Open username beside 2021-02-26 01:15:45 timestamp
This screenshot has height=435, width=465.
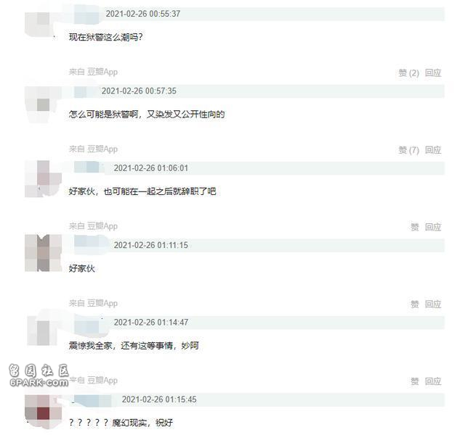pos(92,399)
